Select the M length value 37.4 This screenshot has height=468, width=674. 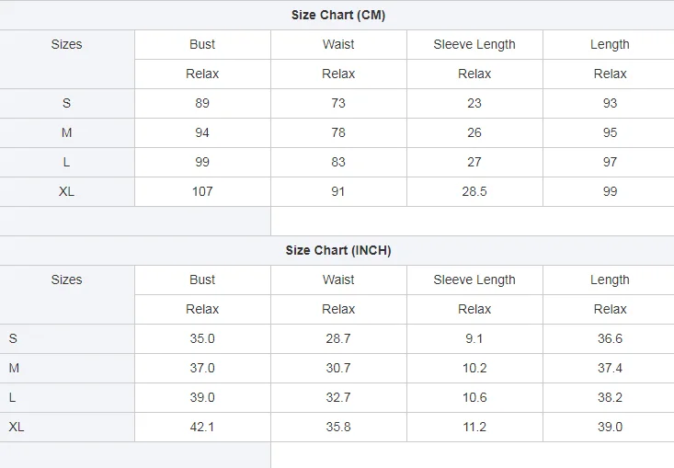610,368
